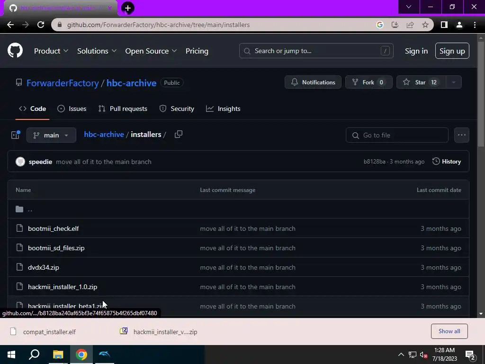Click the compat_installer.elf download item
The height and width of the screenshot is (364, 485).
point(43,331)
